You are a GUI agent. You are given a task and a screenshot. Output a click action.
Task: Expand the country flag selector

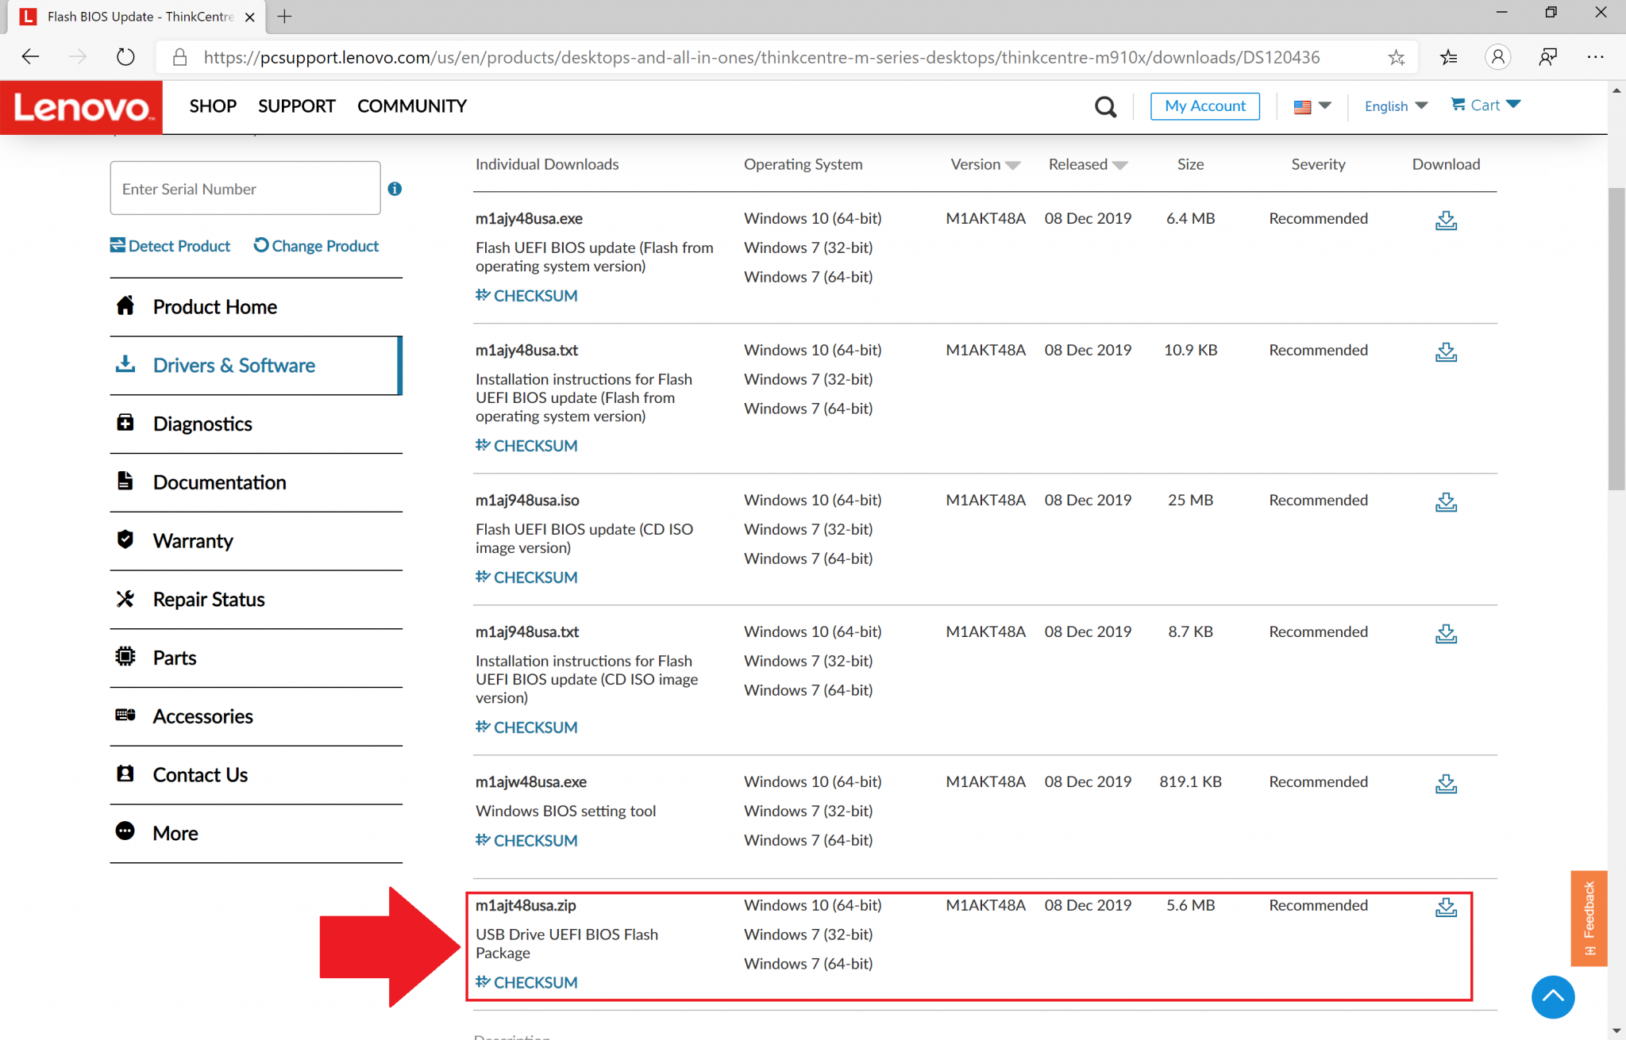pos(1312,106)
